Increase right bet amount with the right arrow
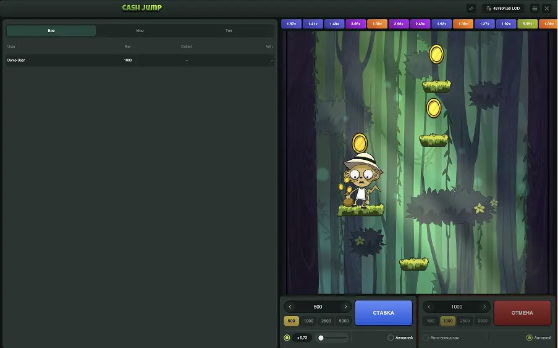This screenshot has height=348, width=558. tap(484, 307)
